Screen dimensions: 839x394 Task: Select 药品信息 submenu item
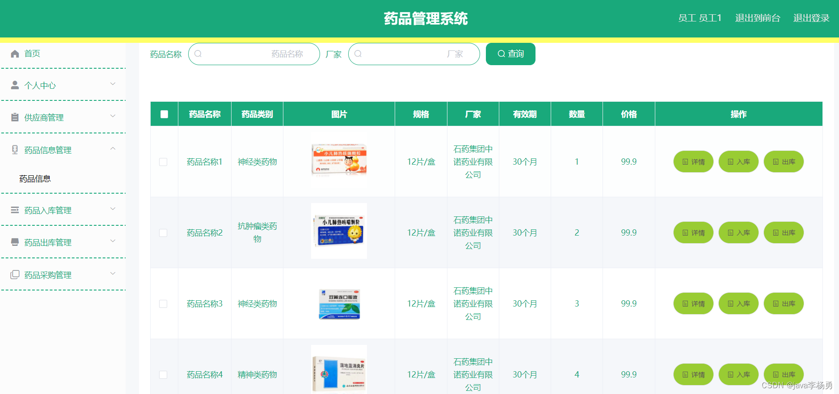(x=35, y=179)
